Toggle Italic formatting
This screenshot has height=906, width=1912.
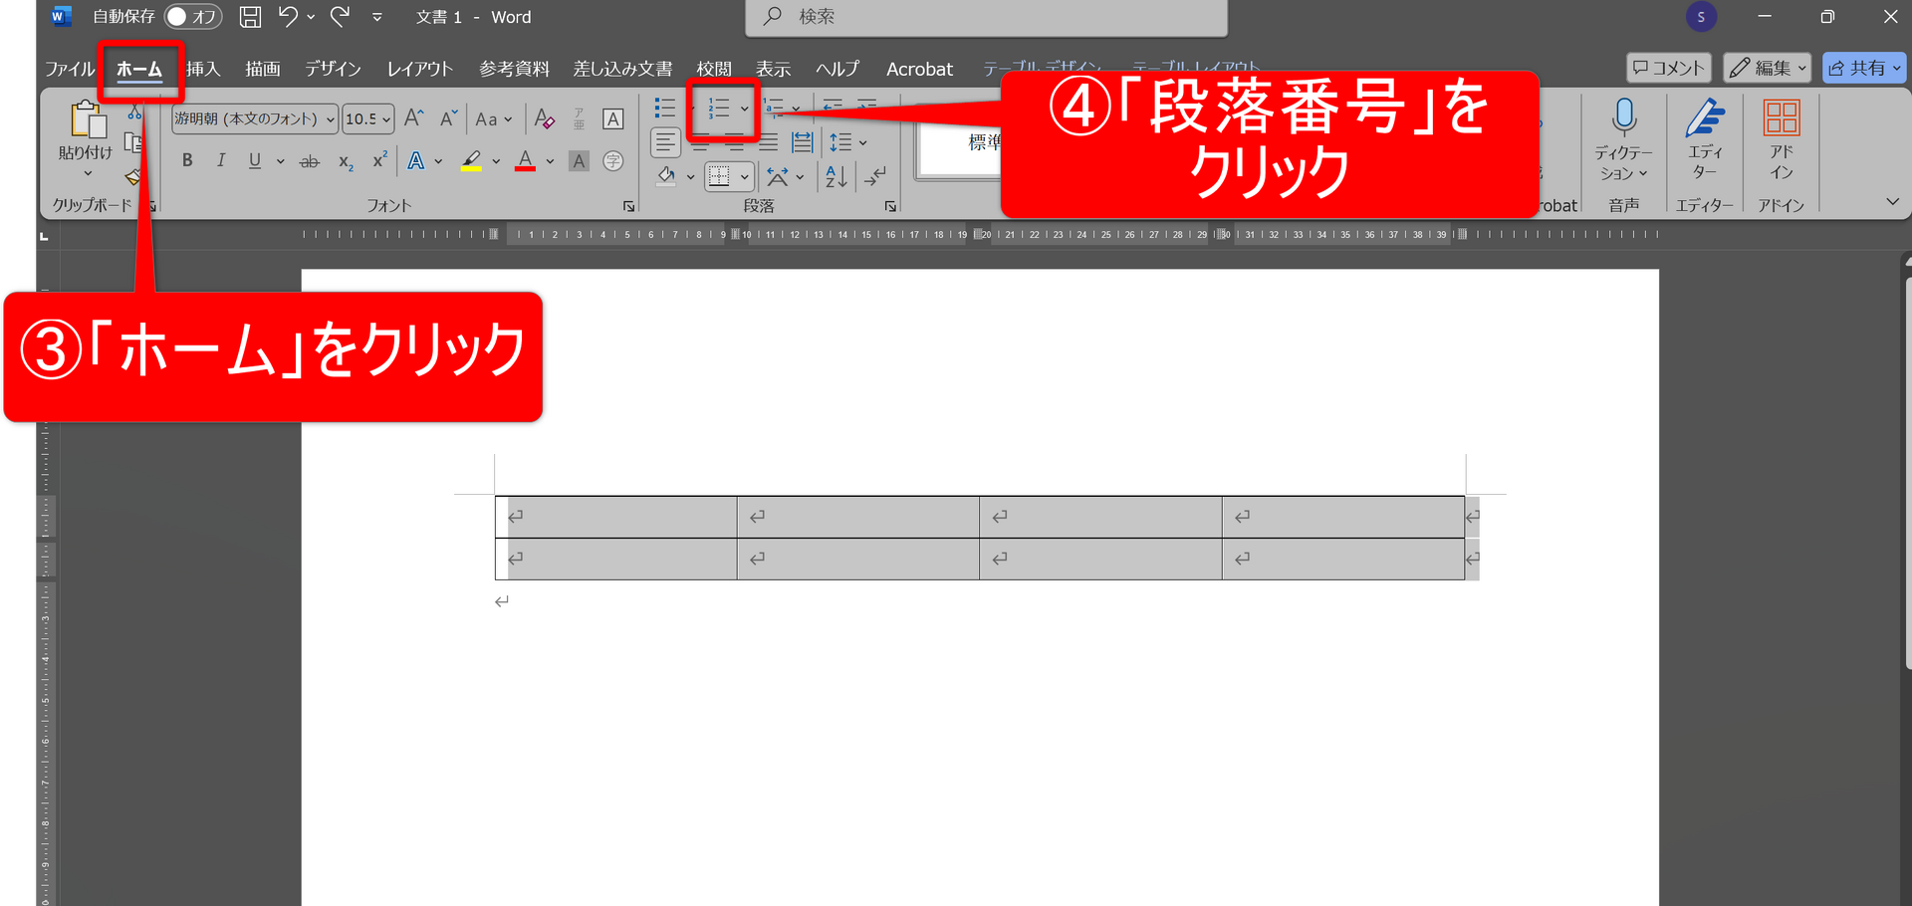[221, 161]
